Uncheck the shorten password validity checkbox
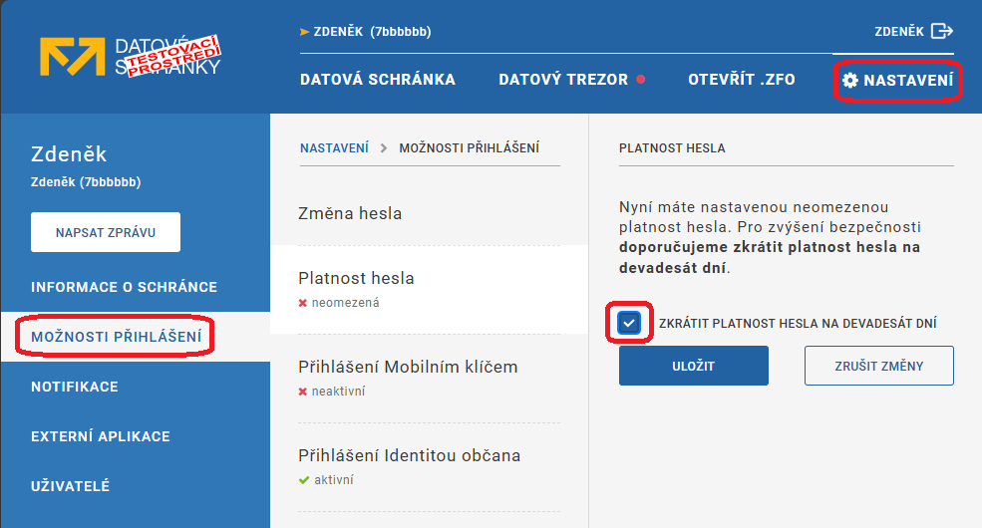Viewport: 982px width, 528px height. coord(629,323)
